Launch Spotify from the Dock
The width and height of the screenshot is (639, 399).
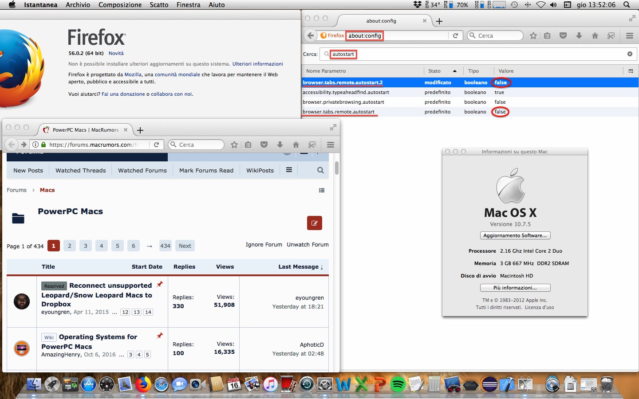point(398,384)
